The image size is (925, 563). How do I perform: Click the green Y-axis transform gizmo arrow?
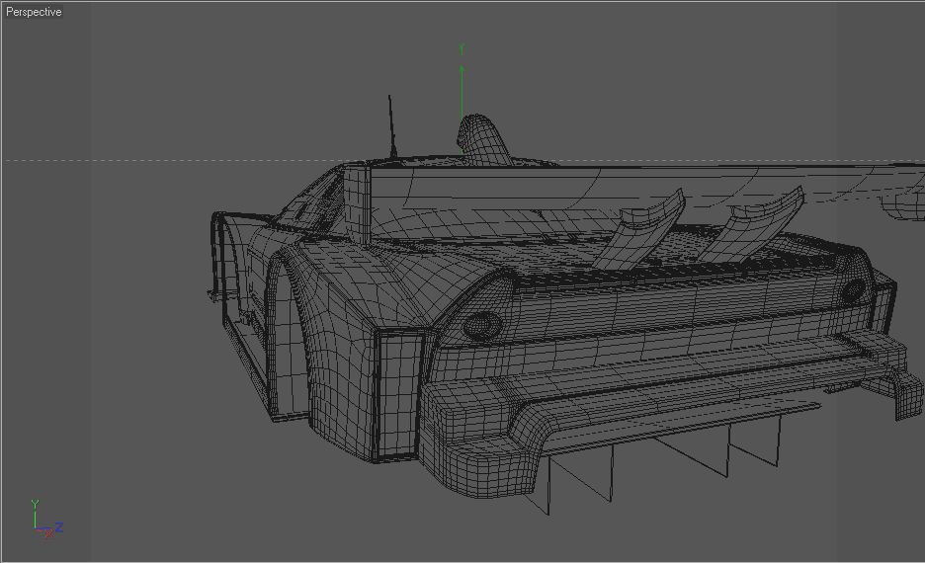[x=462, y=97]
